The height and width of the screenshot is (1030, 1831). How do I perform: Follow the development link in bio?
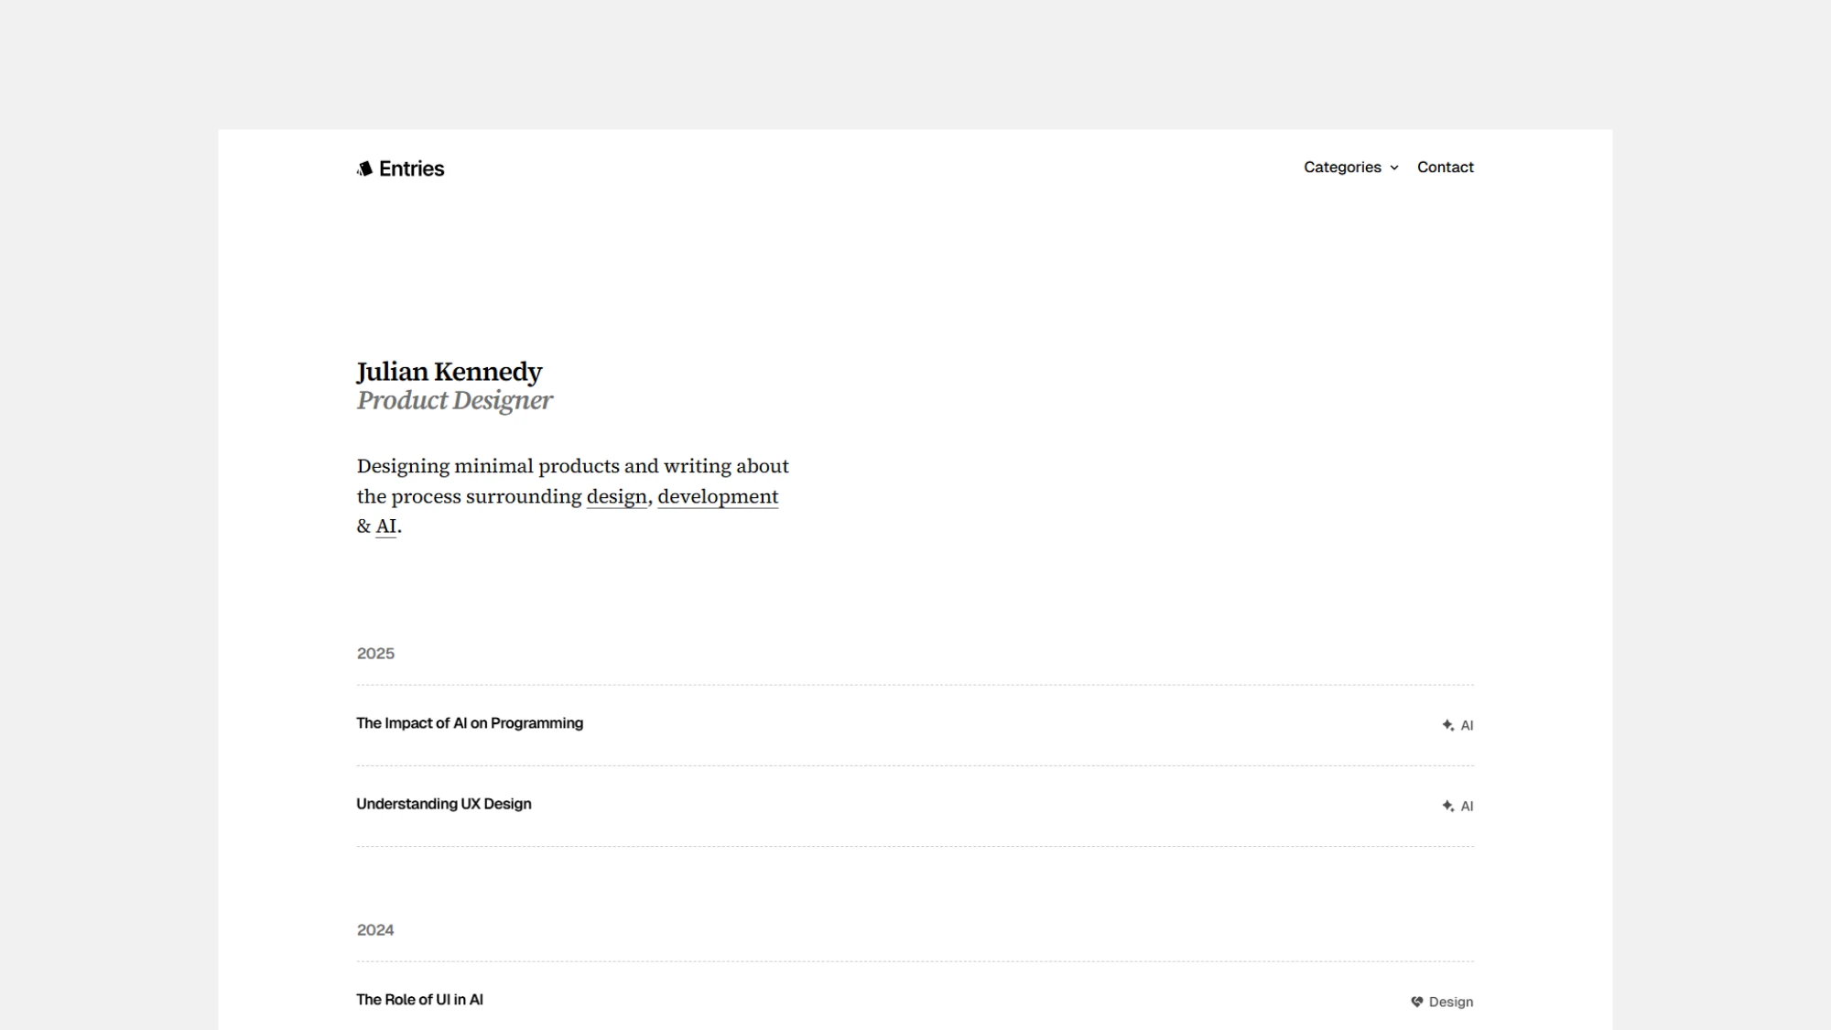(718, 495)
